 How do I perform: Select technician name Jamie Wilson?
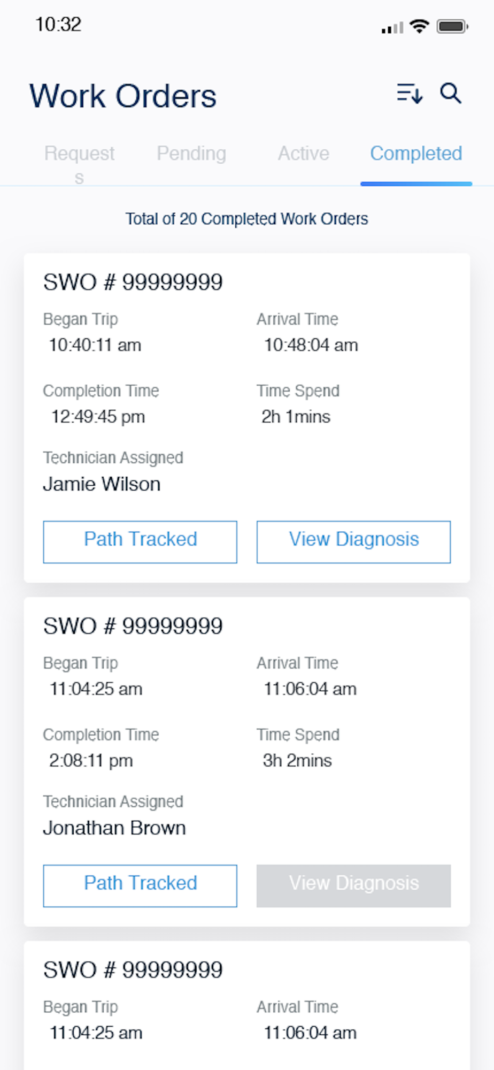click(102, 484)
